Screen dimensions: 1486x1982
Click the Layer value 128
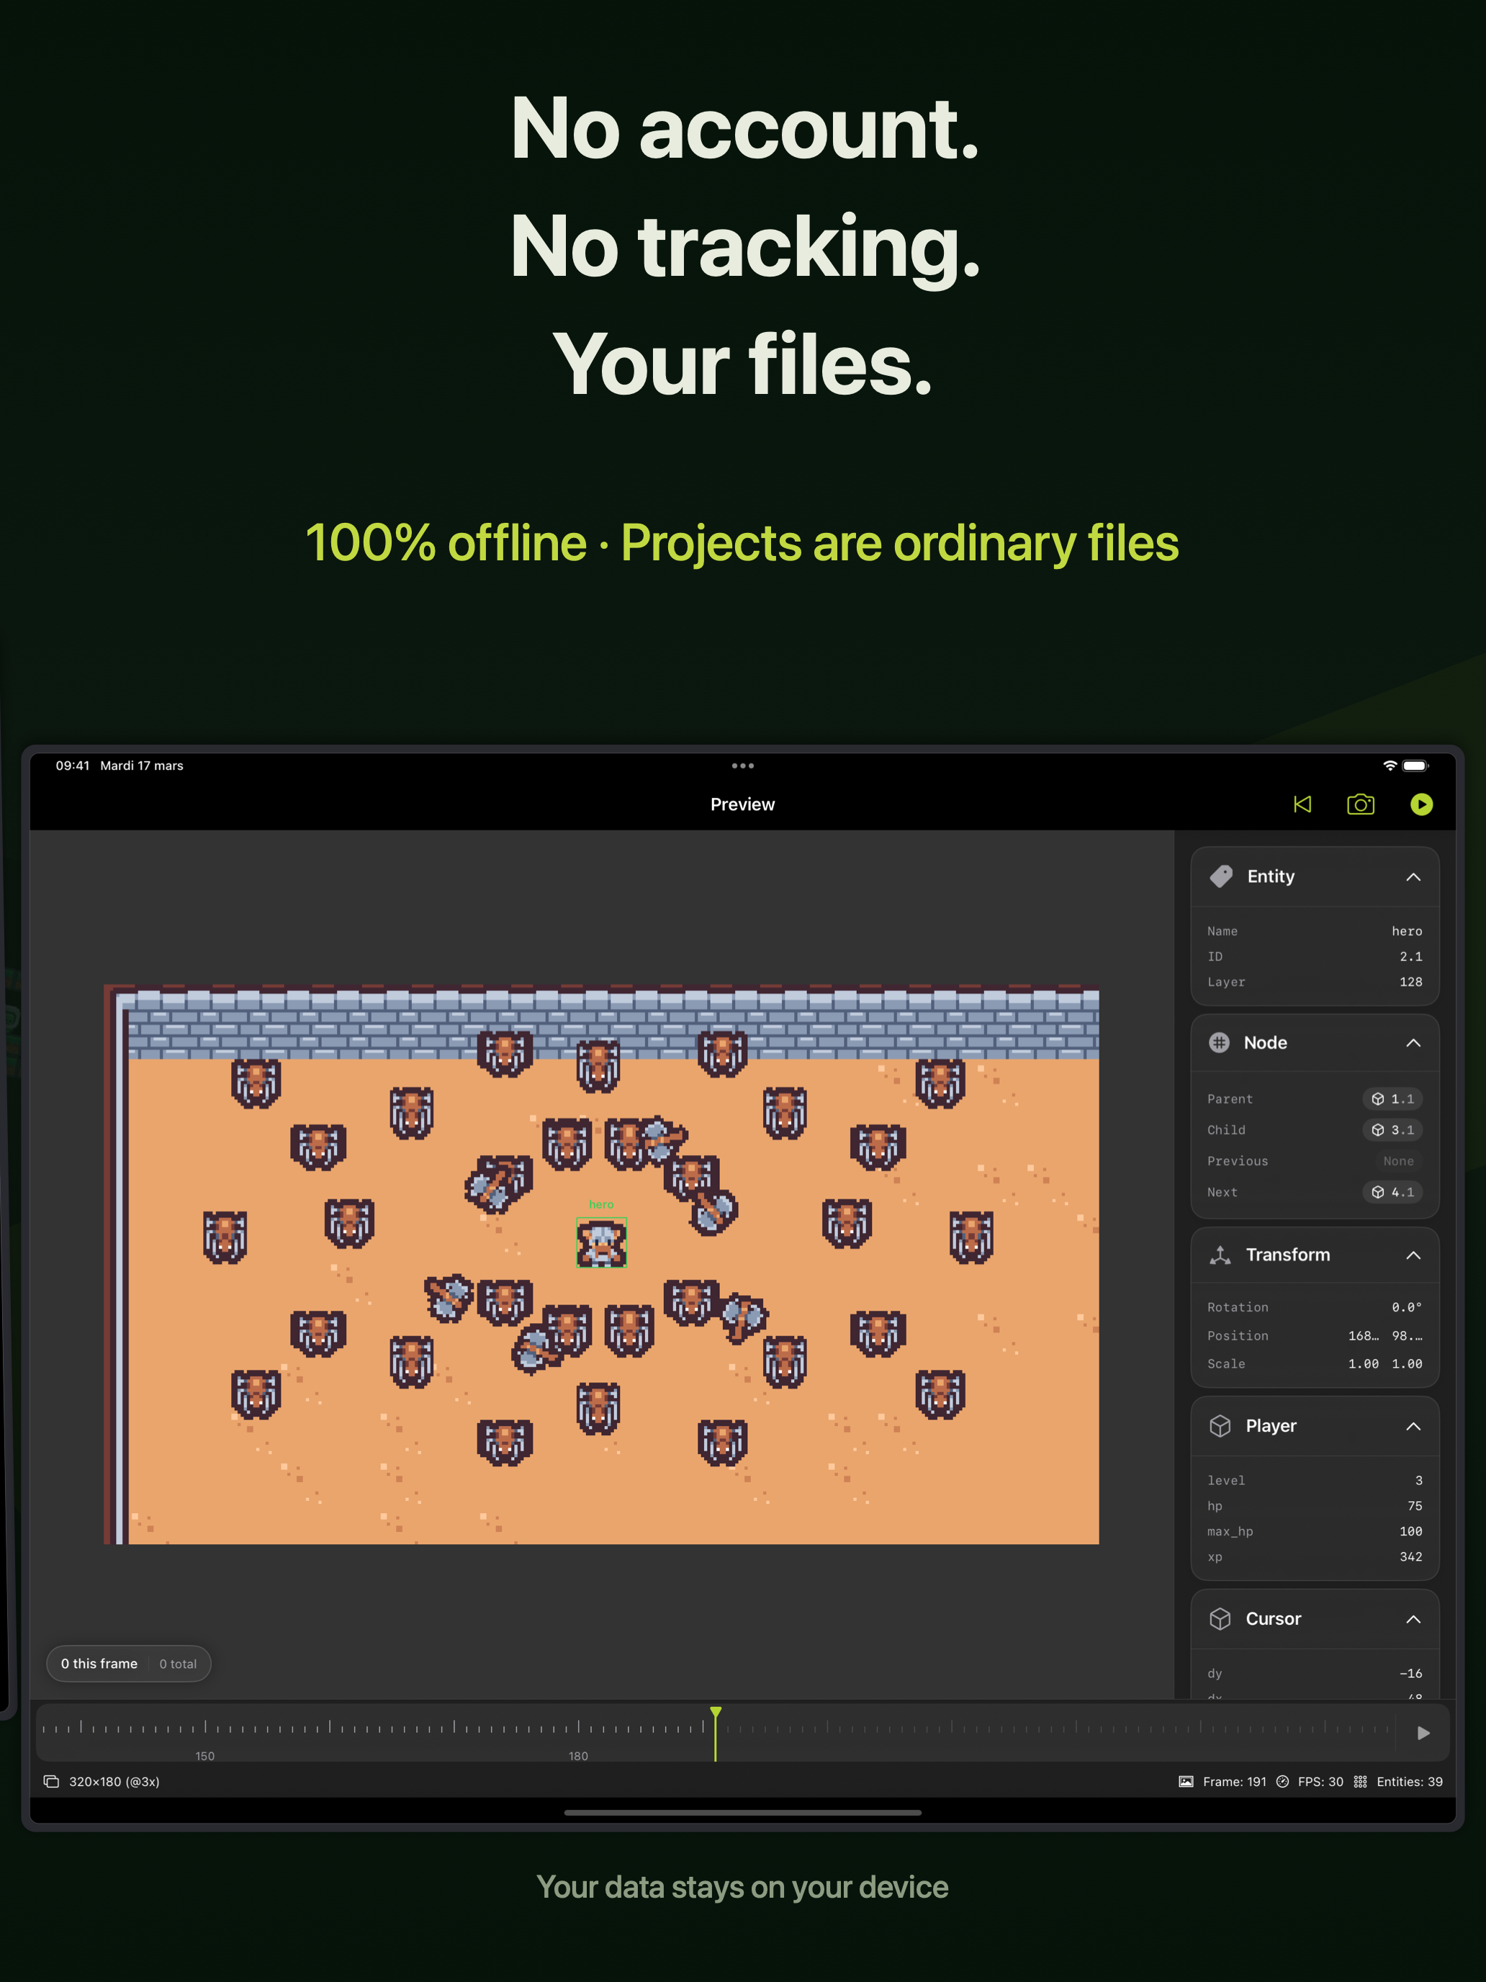[1410, 981]
